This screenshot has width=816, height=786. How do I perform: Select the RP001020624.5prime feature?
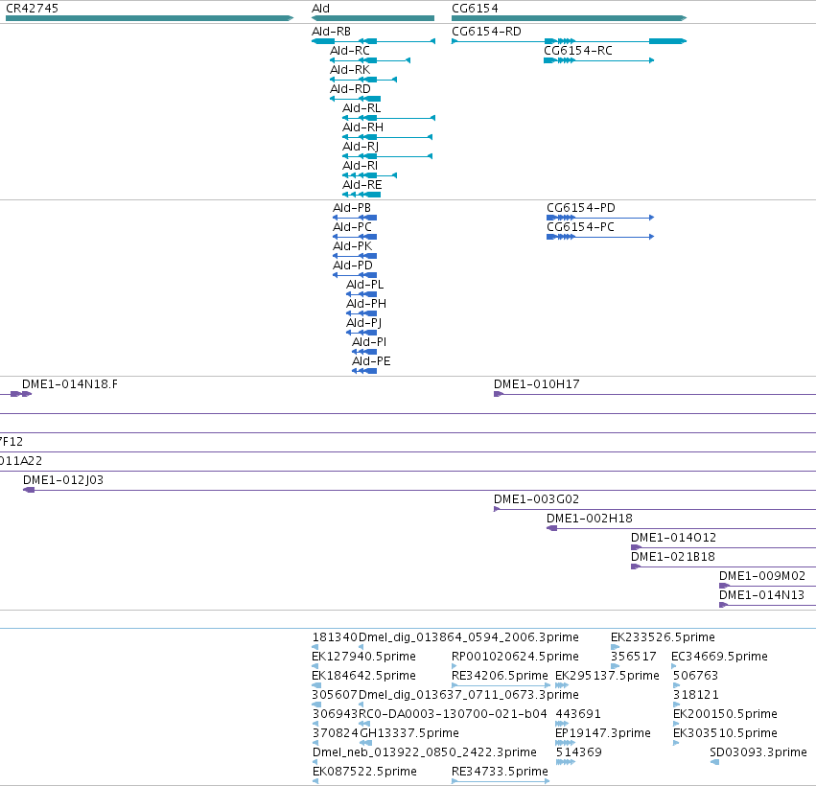pos(455,666)
